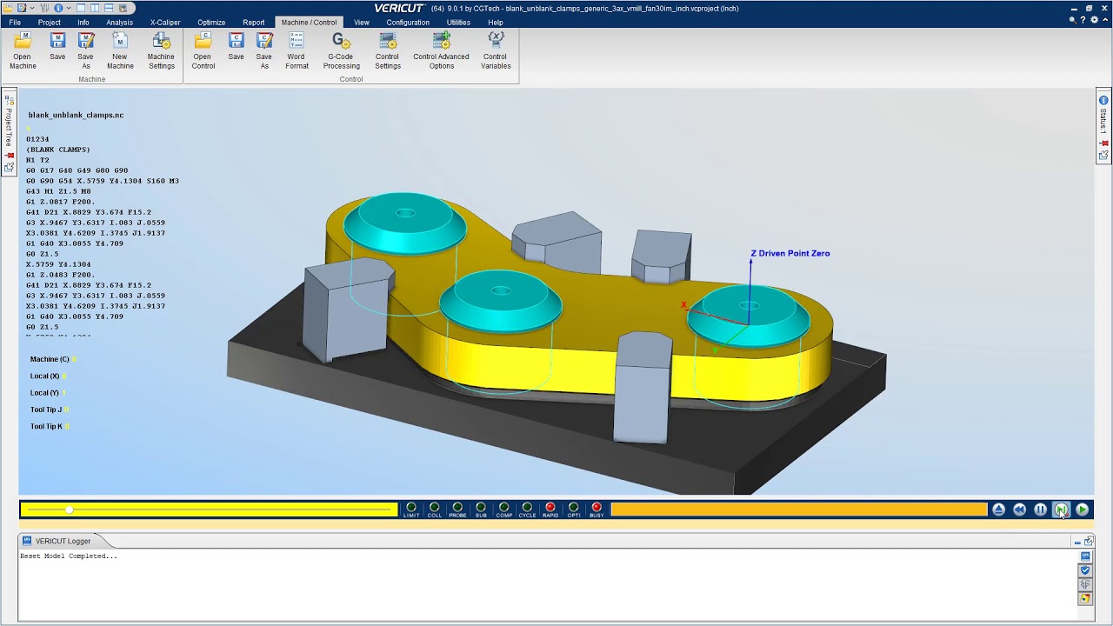
Task: Click logger color settings icon
Action: tap(1085, 598)
